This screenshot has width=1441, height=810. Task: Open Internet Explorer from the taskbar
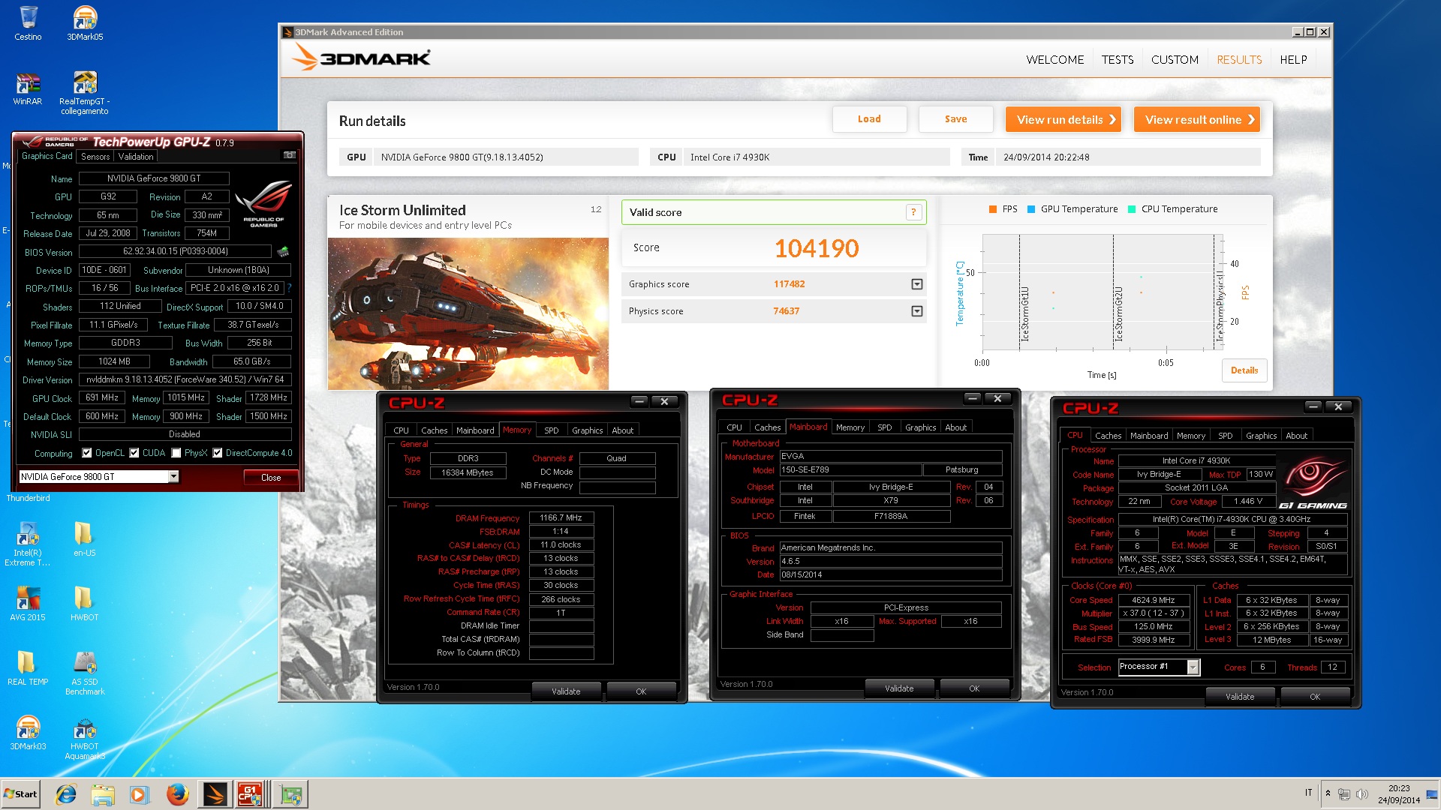[x=66, y=794]
